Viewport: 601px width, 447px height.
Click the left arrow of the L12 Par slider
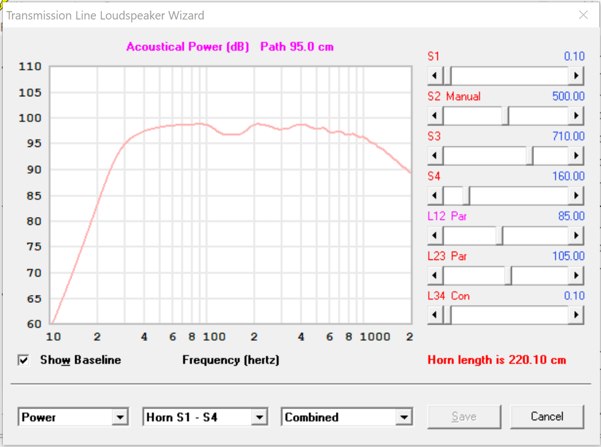435,235
